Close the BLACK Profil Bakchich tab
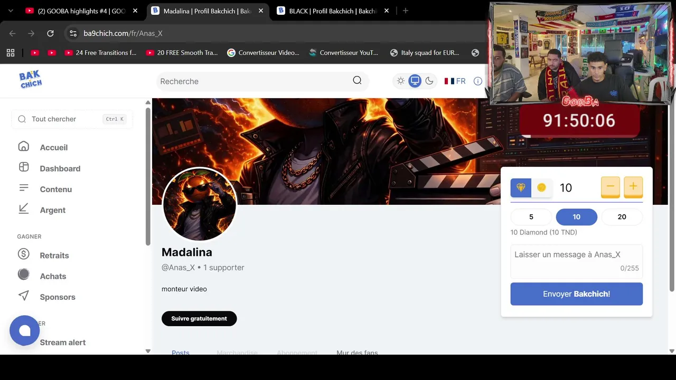The height and width of the screenshot is (380, 676). click(387, 11)
